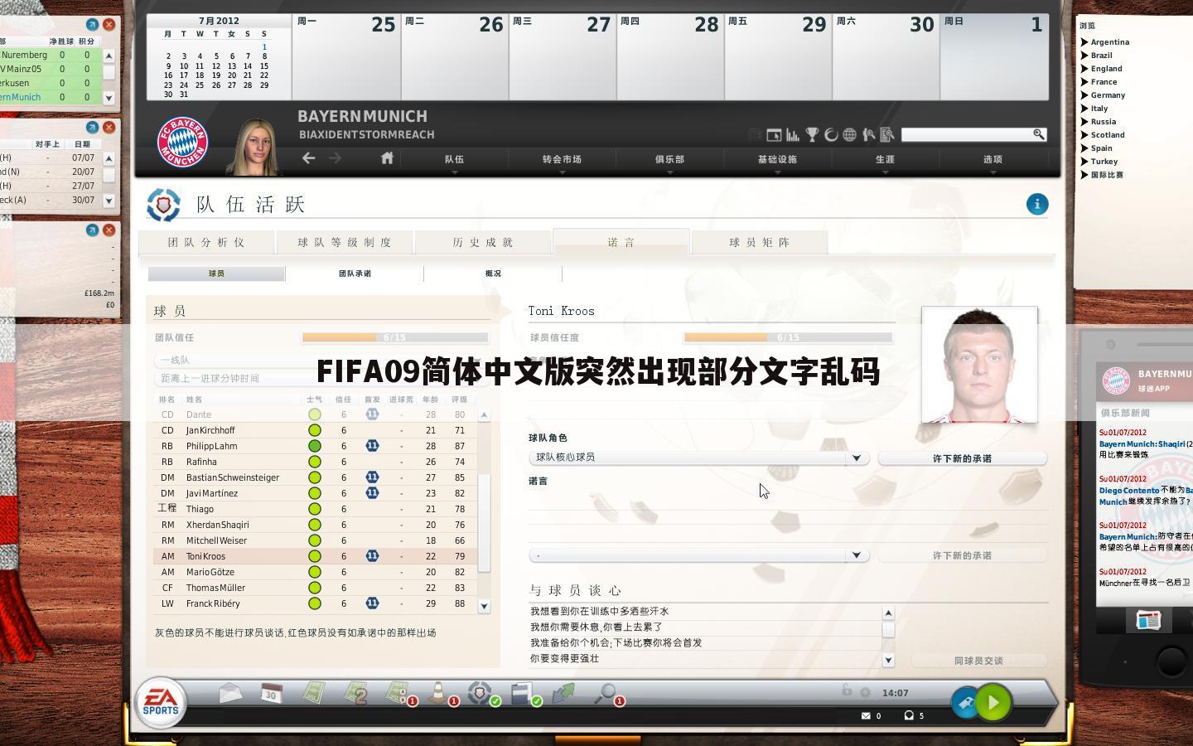Click the first 许下新的承诺 button beside role dropdown
The width and height of the screenshot is (1193, 746).
click(x=962, y=458)
